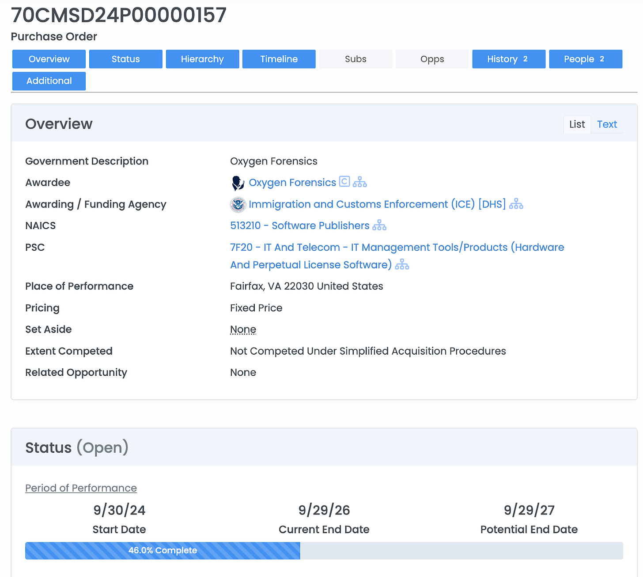
Task: Click the boxed C icon beside Oxygen Forensics
Action: click(344, 181)
